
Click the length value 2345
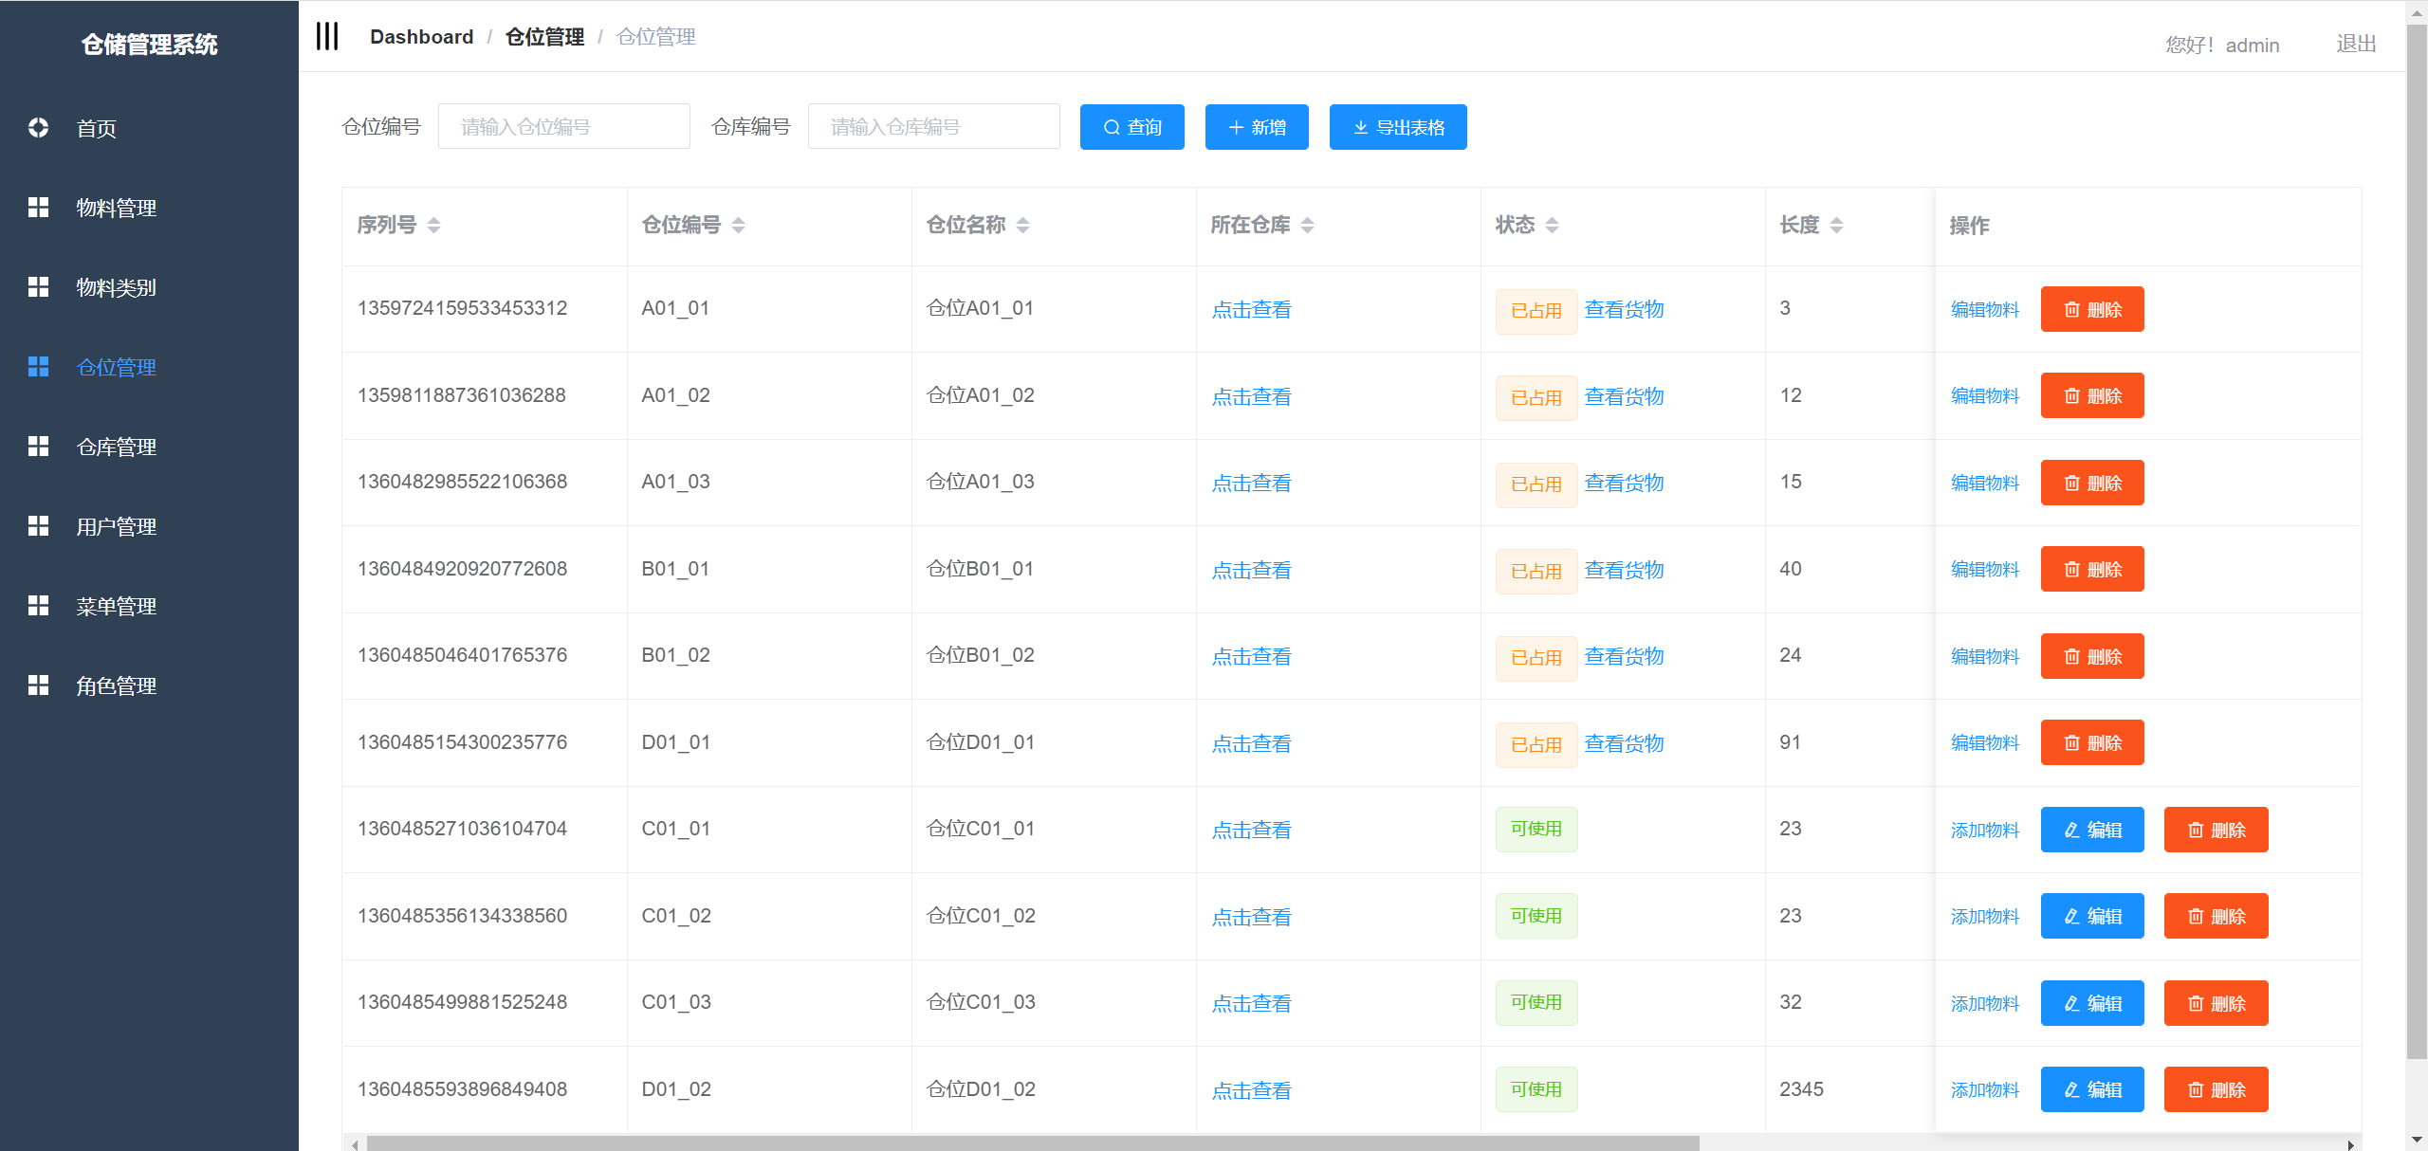point(1801,1089)
